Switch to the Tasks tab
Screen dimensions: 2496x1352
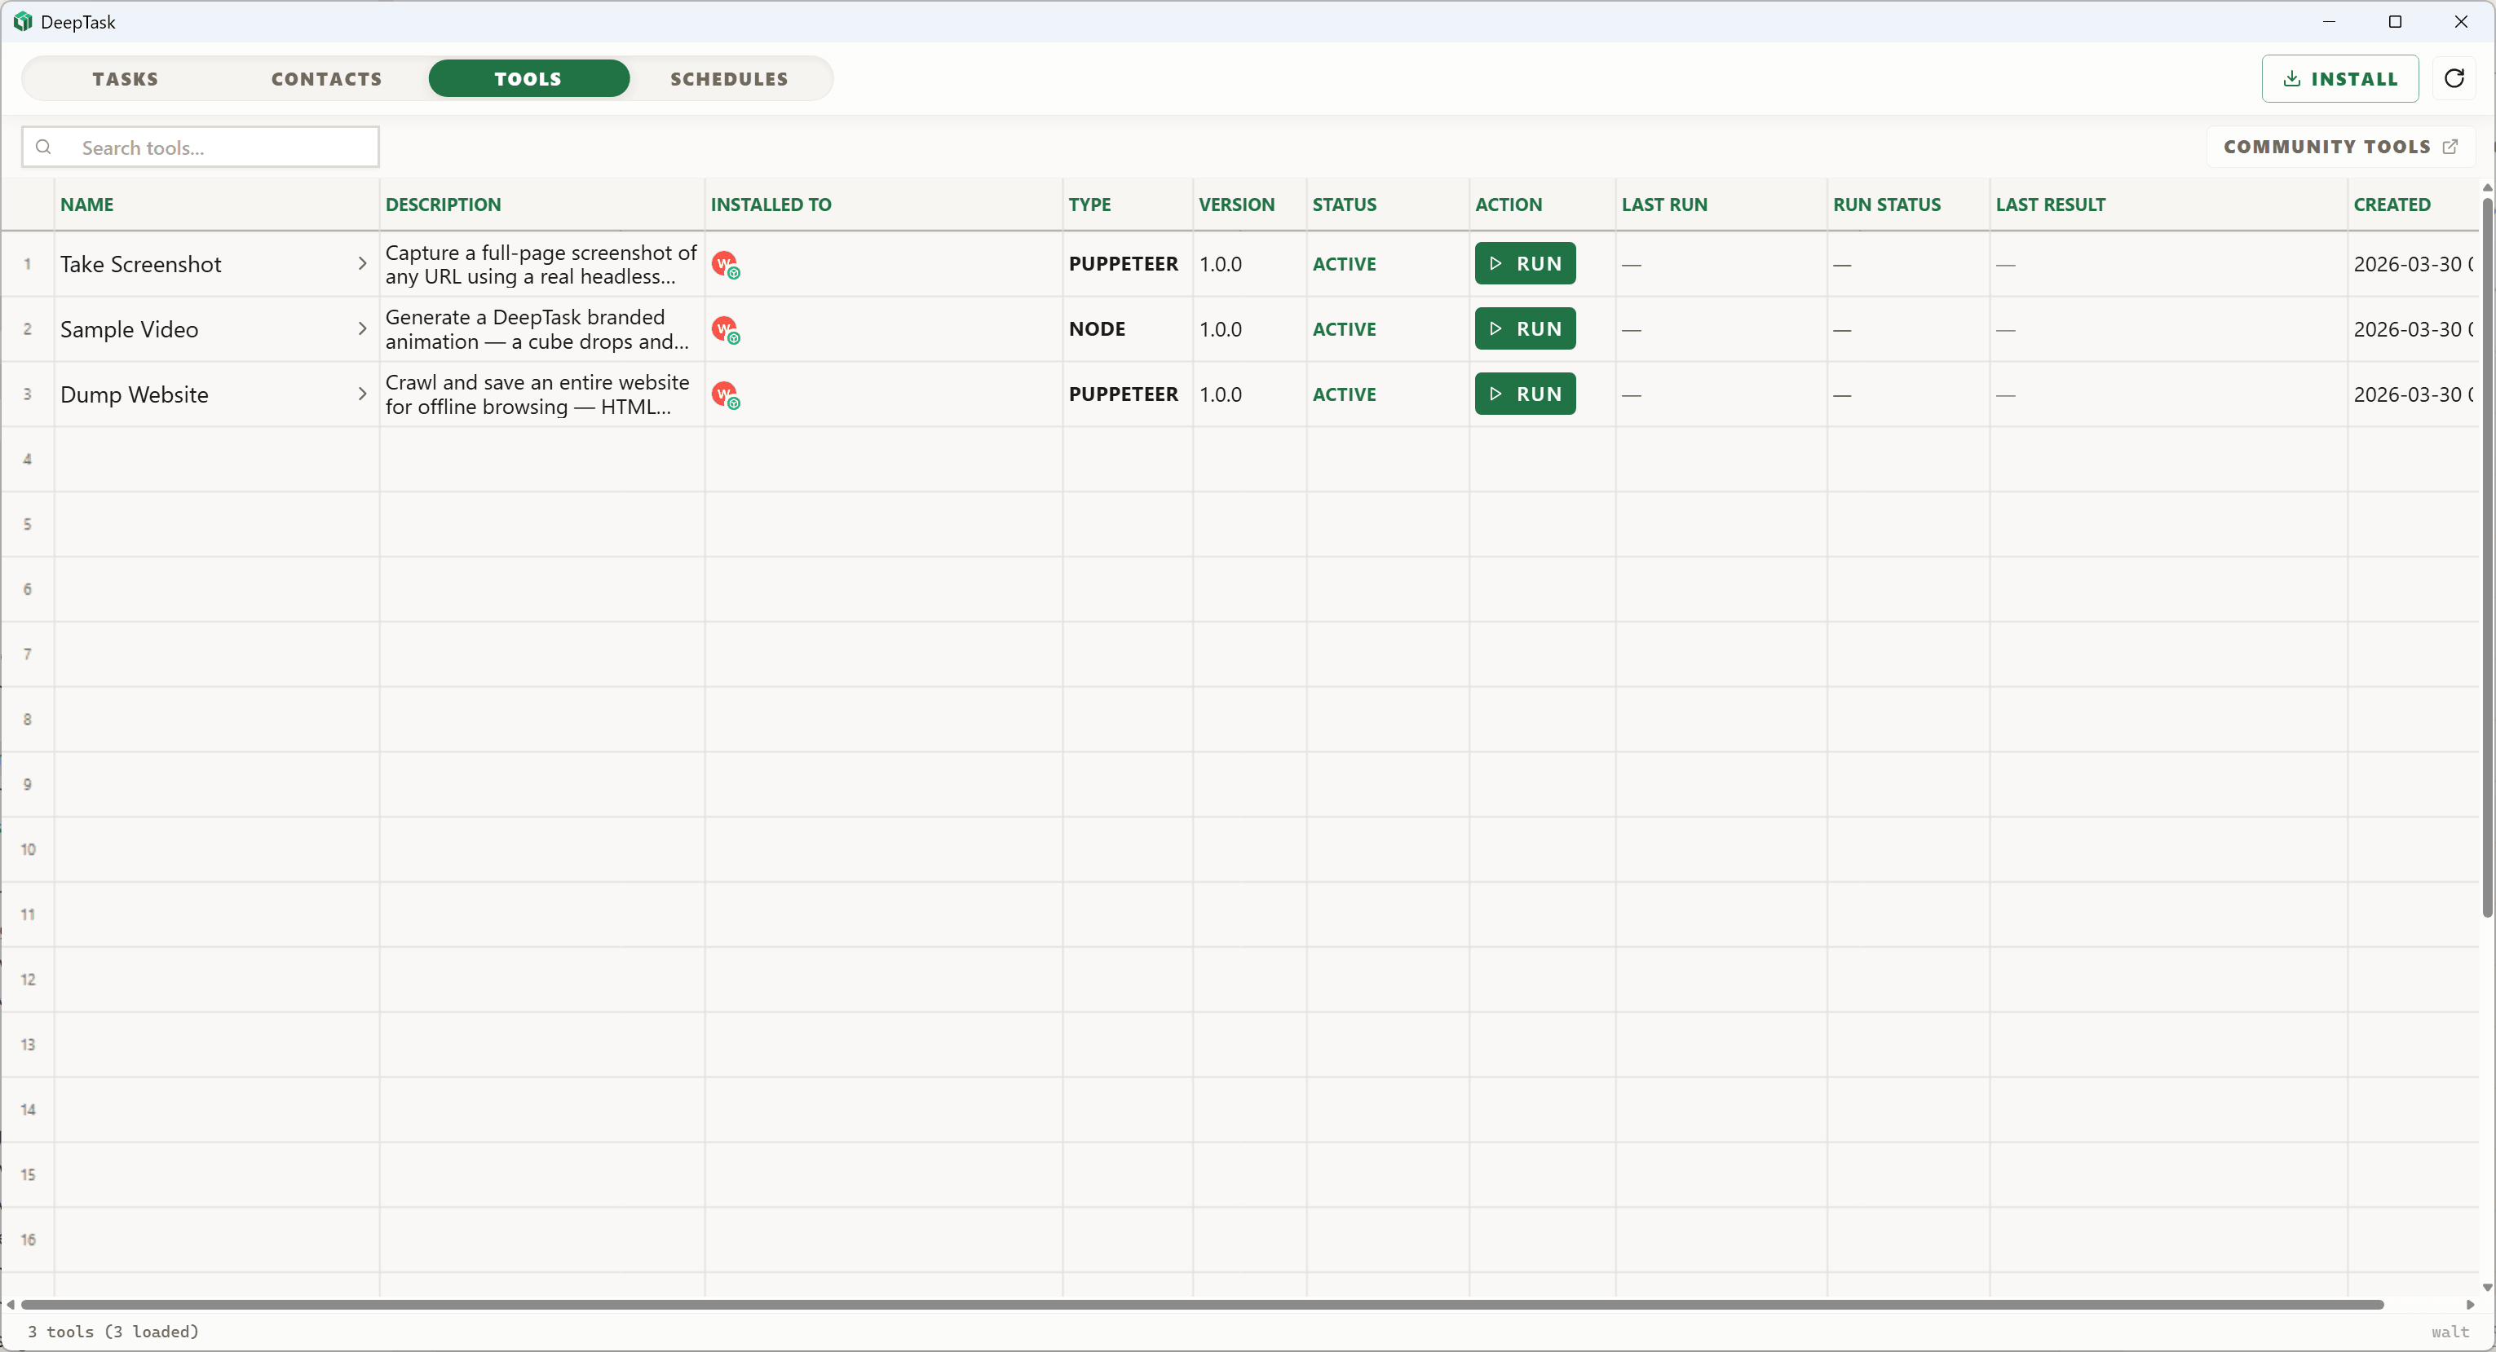click(x=125, y=78)
